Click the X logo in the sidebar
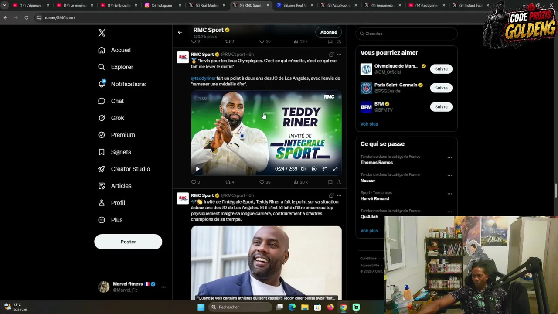 102,33
